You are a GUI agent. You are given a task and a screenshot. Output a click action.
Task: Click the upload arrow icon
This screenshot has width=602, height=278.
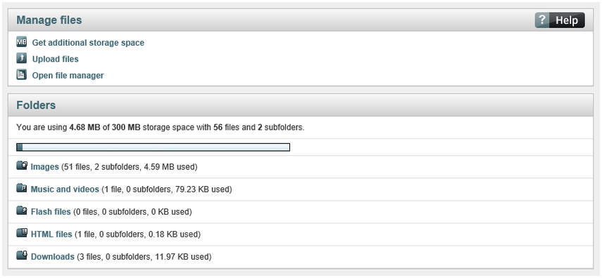(22, 58)
